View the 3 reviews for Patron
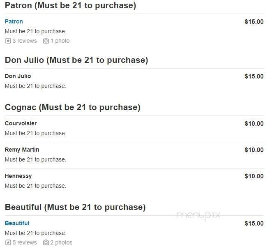The height and width of the screenshot is (249, 272). coord(25,41)
